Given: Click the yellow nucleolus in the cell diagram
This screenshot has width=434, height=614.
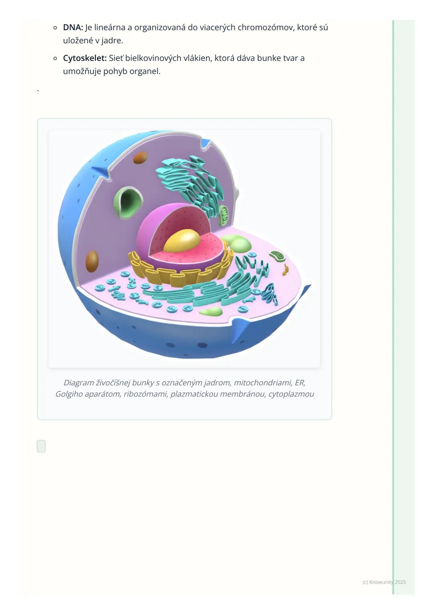Looking at the screenshot, I should click(182, 241).
